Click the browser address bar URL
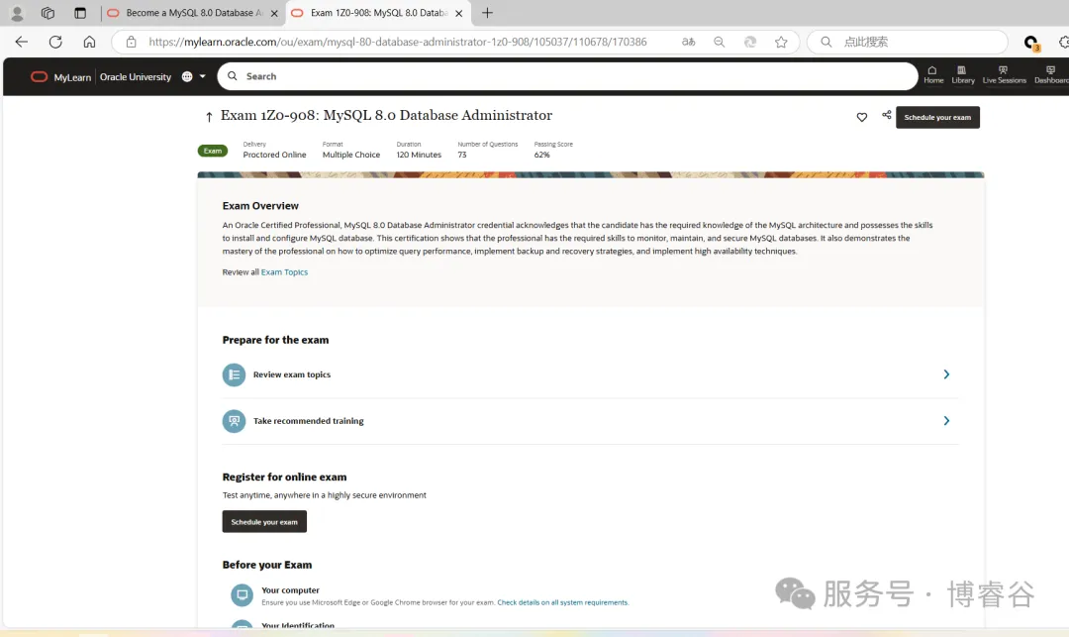The height and width of the screenshot is (637, 1069). click(398, 42)
